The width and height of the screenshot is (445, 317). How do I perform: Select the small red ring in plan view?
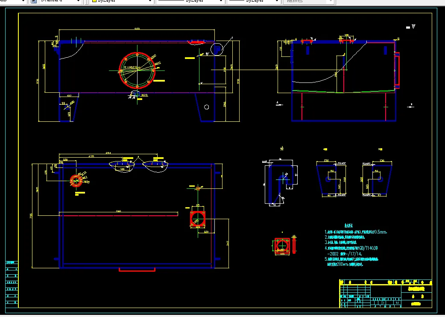(76, 181)
